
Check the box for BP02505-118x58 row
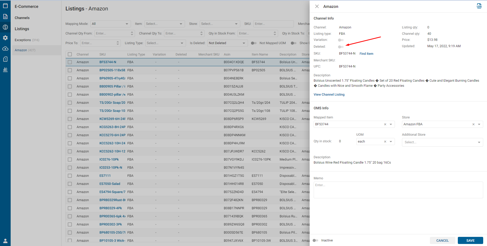(70, 70)
